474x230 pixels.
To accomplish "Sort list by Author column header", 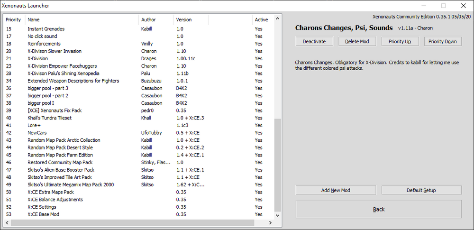I will pos(156,19).
